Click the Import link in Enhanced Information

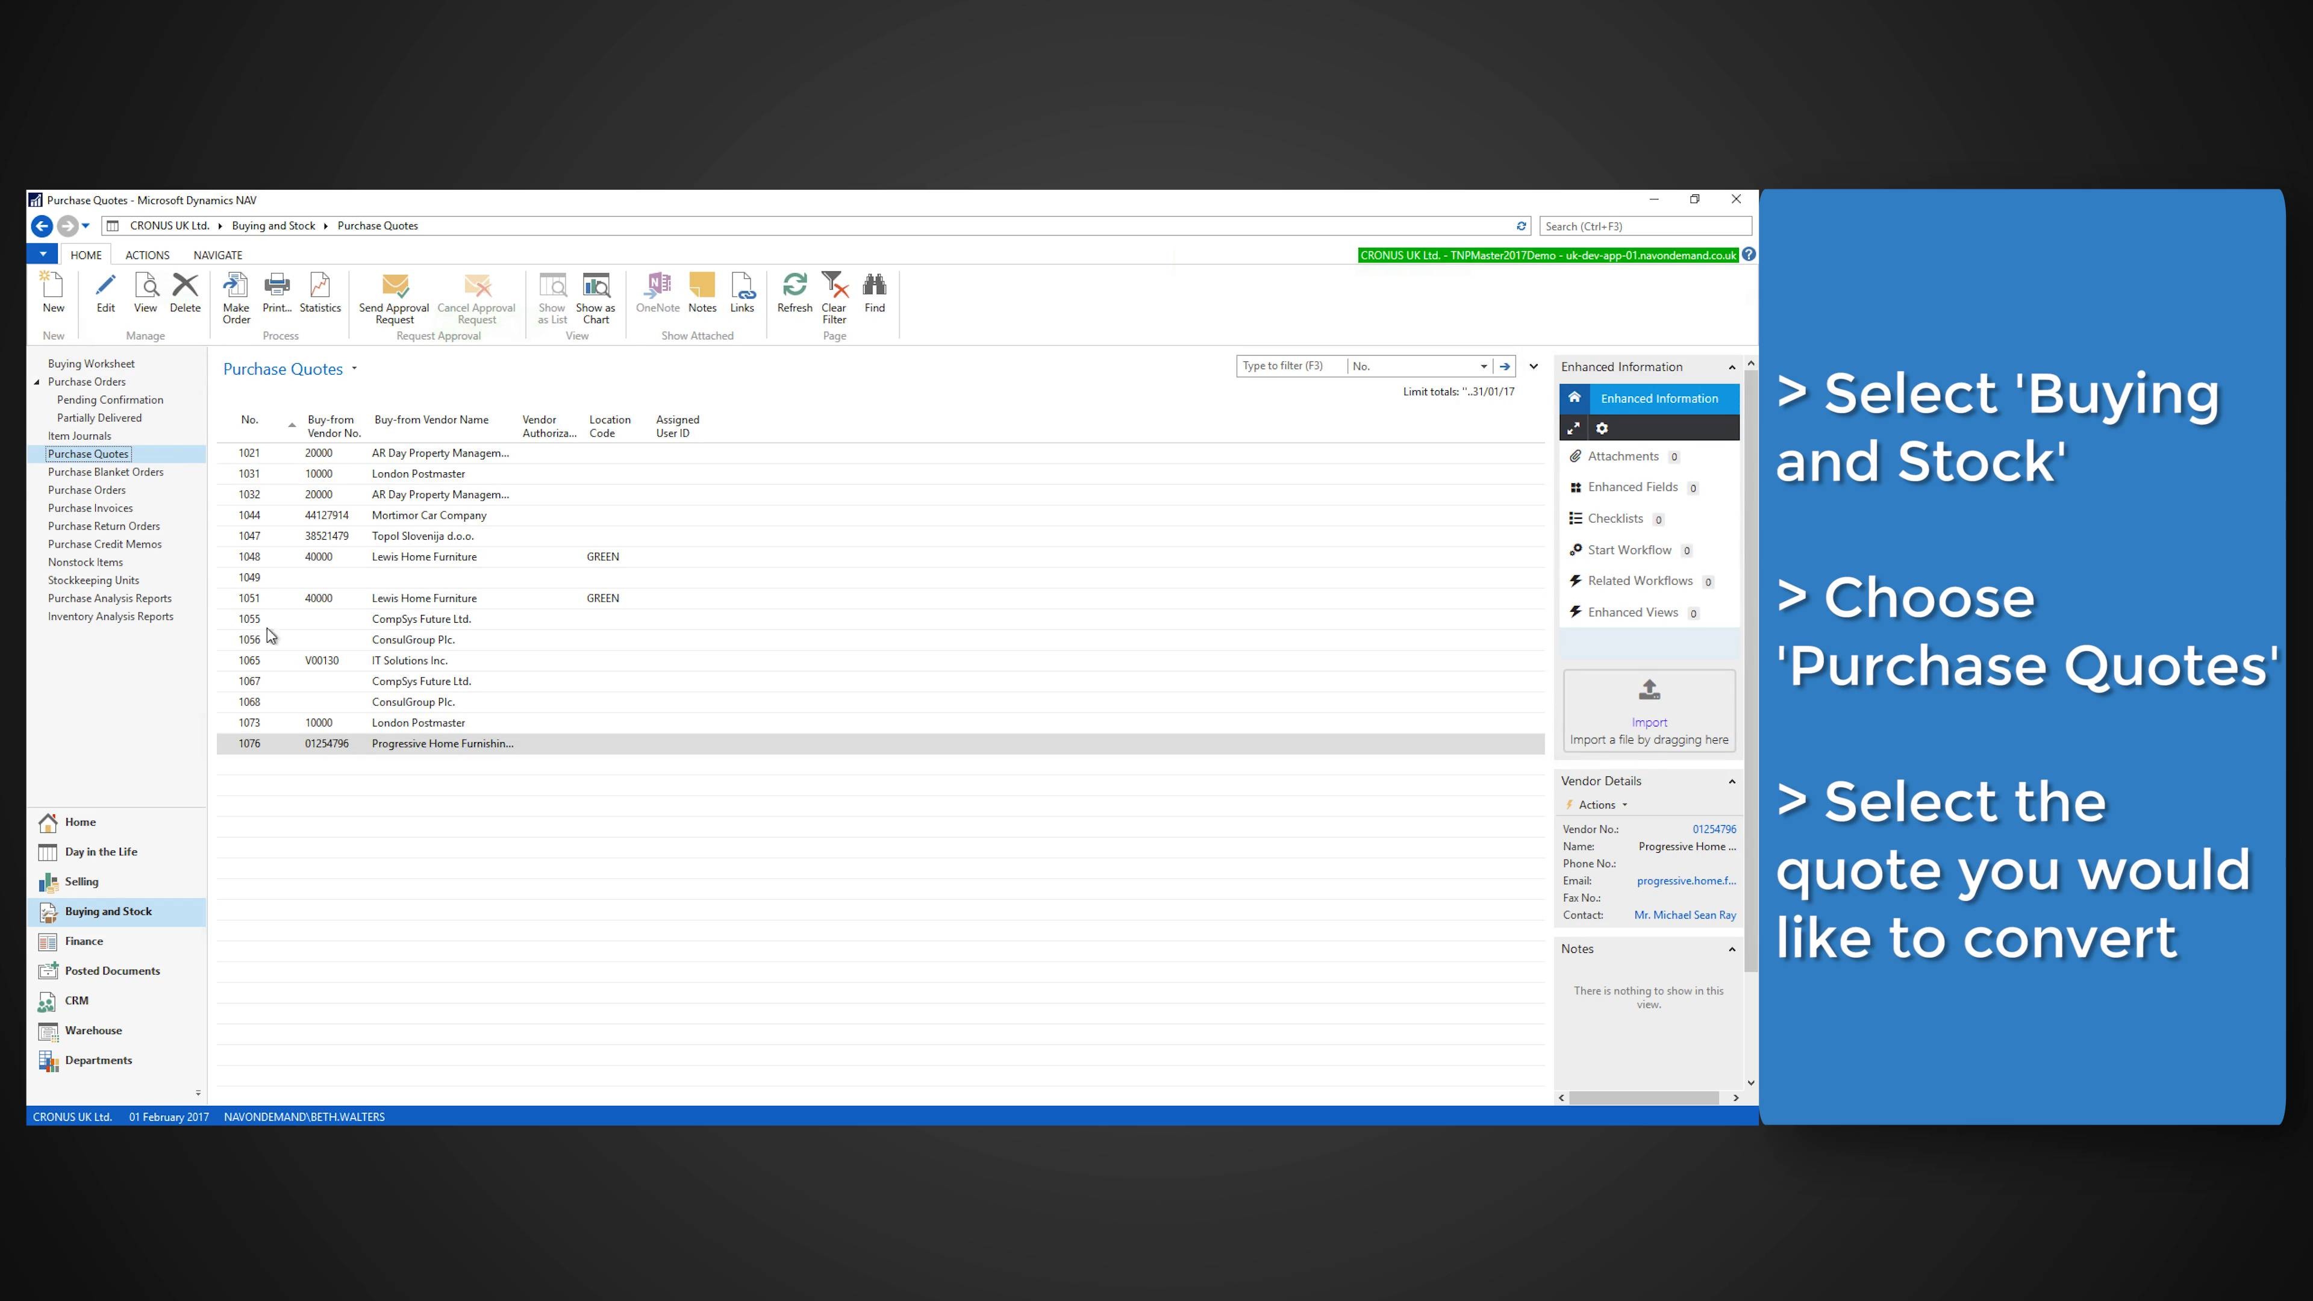pos(1649,722)
